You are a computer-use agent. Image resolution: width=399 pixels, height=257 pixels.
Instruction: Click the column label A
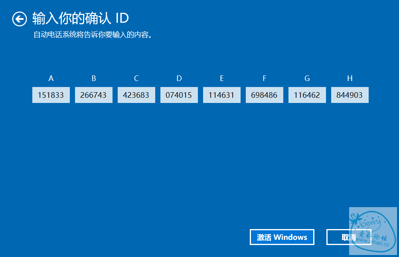(x=51, y=78)
